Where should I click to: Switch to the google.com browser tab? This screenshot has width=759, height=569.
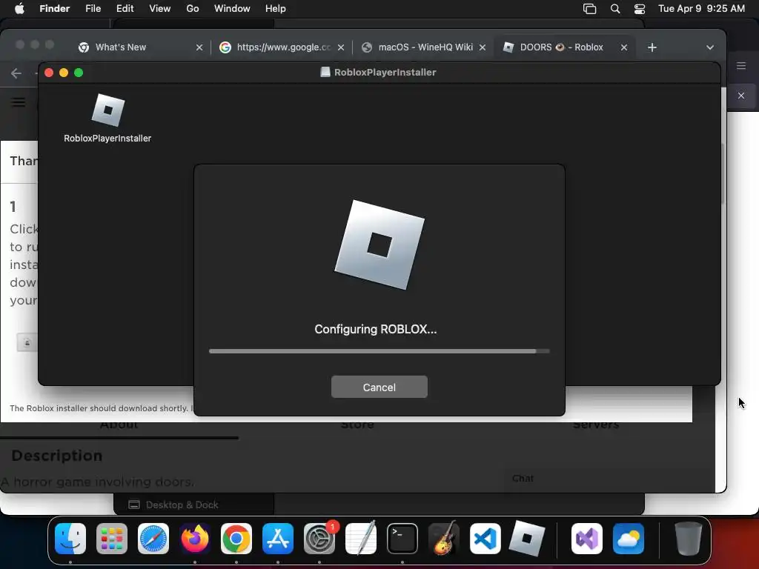pyautogui.click(x=283, y=47)
